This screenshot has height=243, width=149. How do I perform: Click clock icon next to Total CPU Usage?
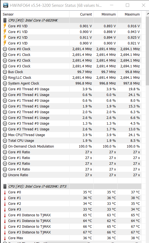tap(5, 141)
